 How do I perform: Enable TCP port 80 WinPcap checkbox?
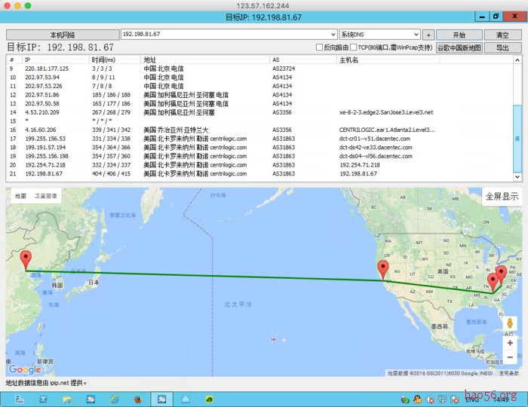pyautogui.click(x=353, y=47)
